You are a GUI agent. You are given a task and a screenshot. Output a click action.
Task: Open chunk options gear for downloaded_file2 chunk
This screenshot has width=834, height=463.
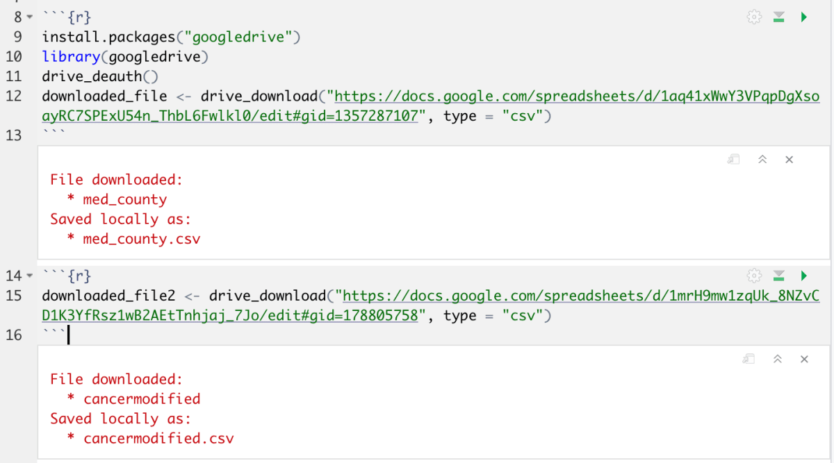click(754, 276)
